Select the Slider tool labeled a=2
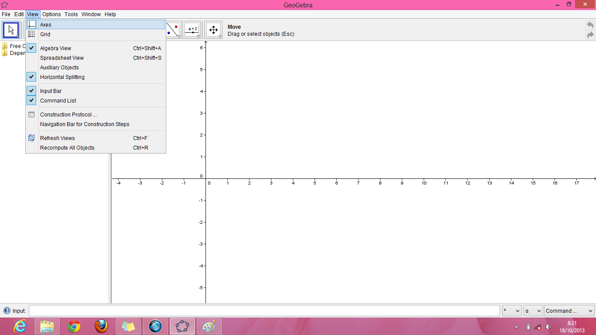Image resolution: width=596 pixels, height=335 pixels. click(x=192, y=30)
